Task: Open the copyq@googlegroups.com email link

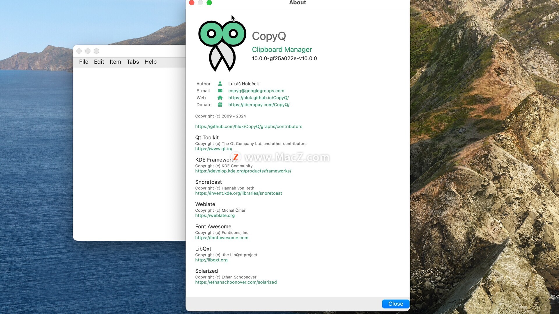Action: point(256,91)
